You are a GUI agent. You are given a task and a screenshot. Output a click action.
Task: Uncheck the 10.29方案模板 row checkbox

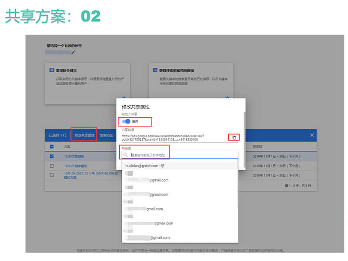click(x=51, y=156)
